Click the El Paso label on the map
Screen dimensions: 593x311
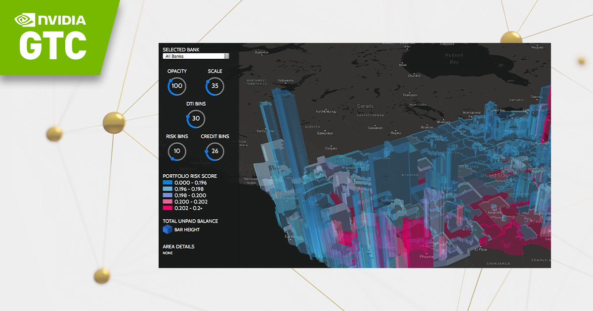pyautogui.click(x=481, y=249)
